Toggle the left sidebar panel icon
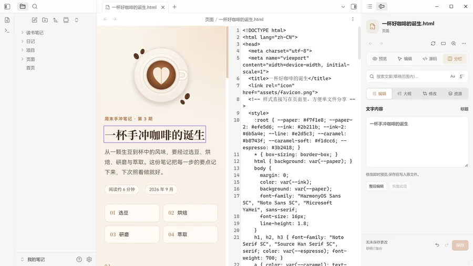This screenshot has width=473, height=266. pos(7,6)
